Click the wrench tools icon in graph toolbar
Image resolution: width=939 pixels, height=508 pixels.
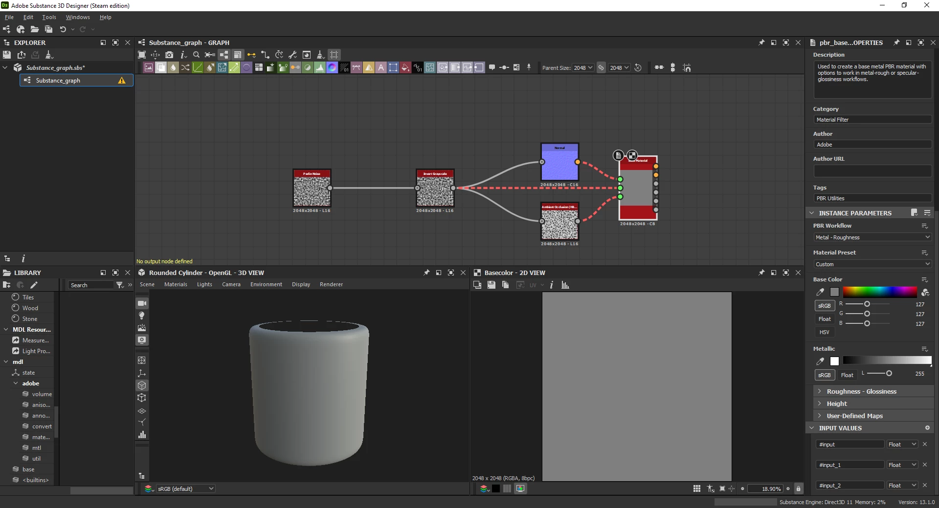[x=292, y=55]
